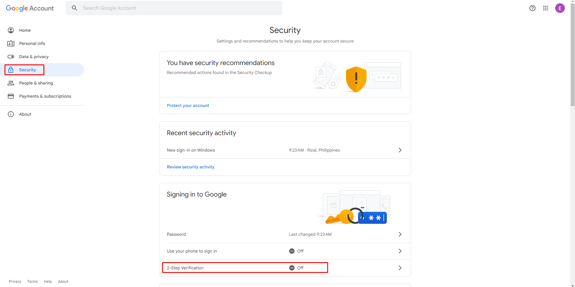Click the vertical page scrollbar thumb
This screenshot has width=575, height=287.
click(x=573, y=55)
